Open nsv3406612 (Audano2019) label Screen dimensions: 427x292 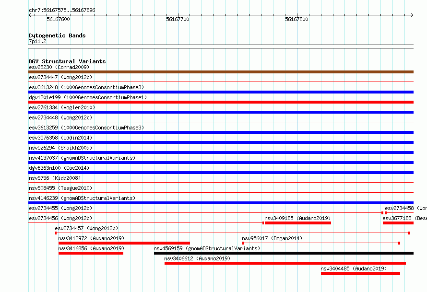tap(197, 258)
